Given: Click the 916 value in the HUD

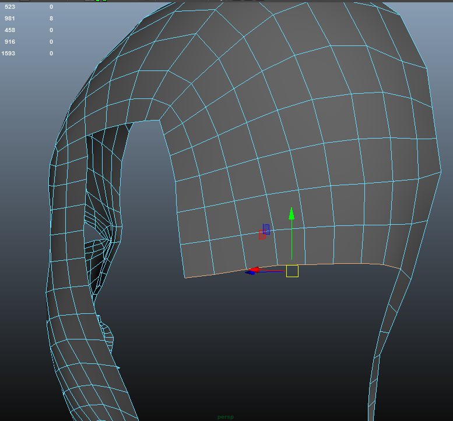Looking at the screenshot, I should (9, 42).
